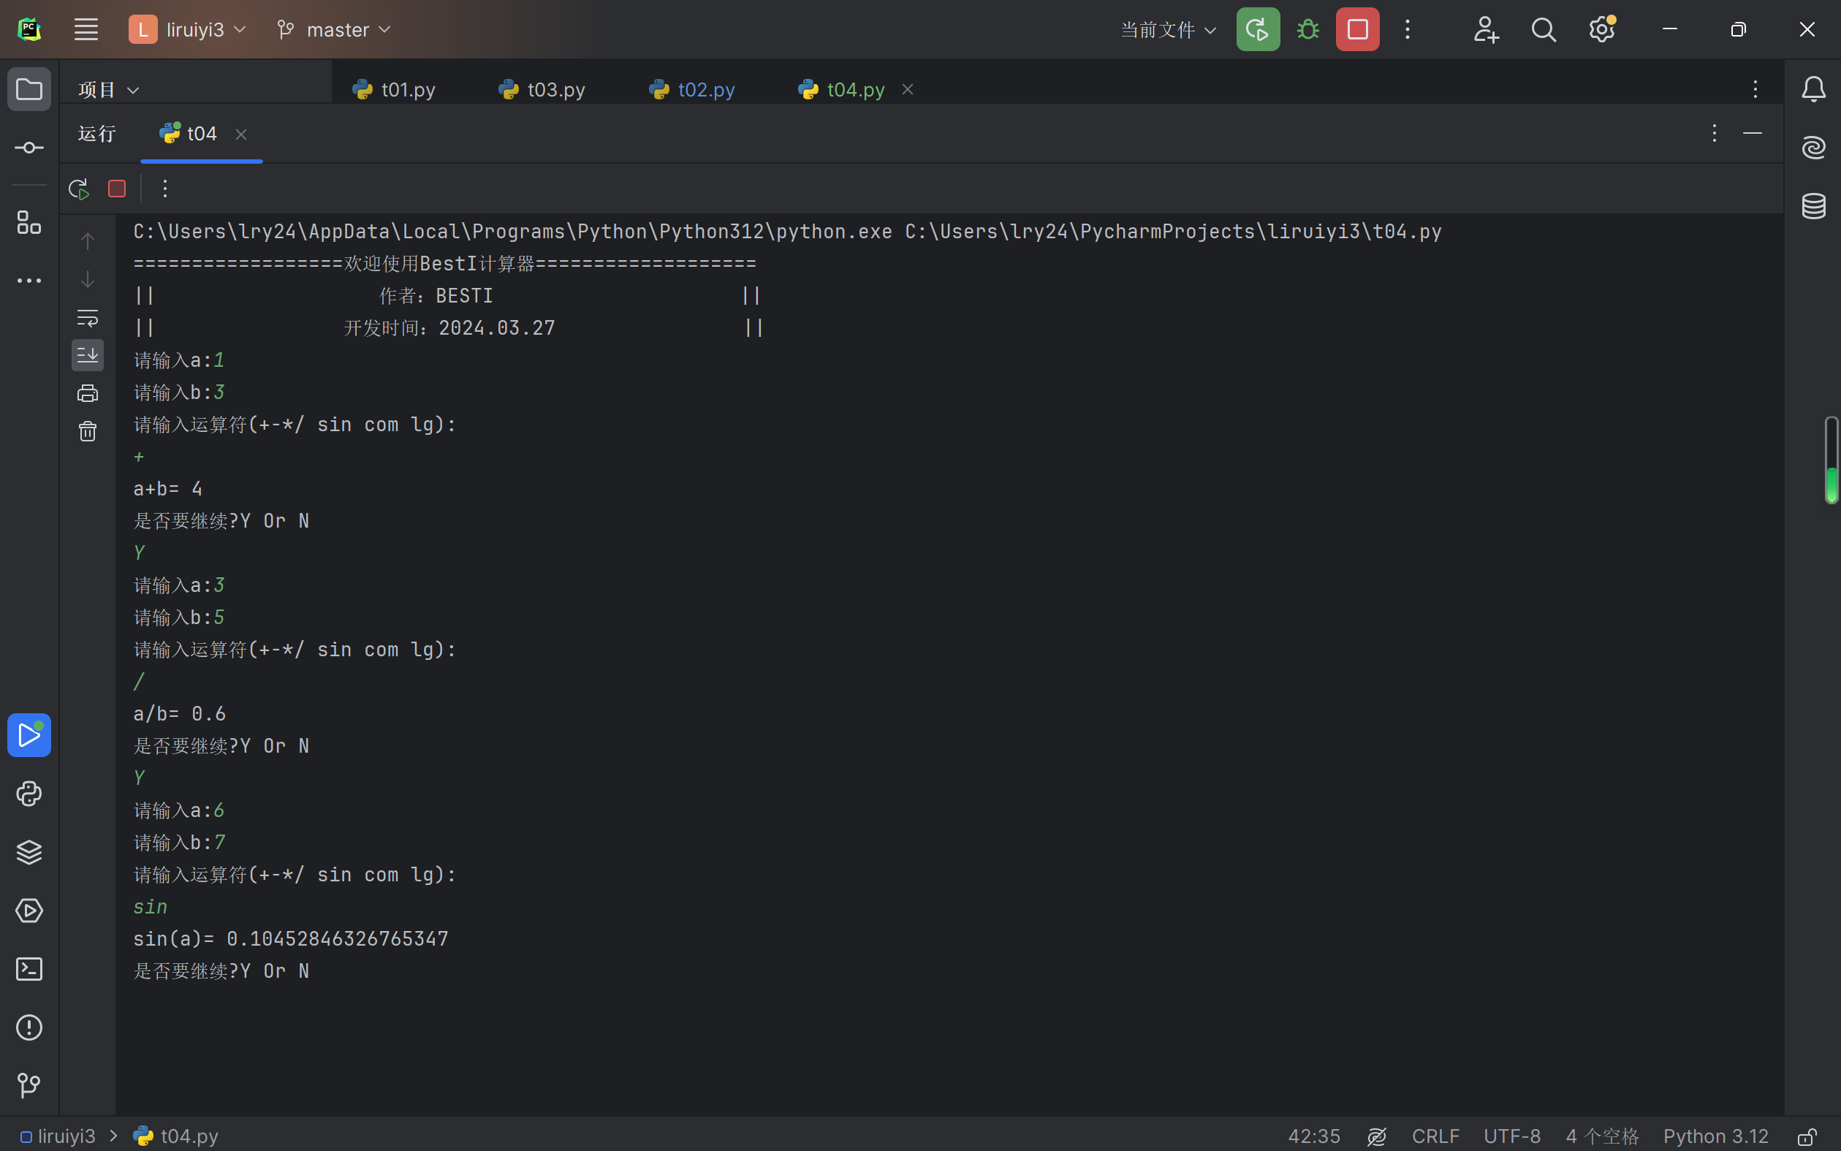The height and width of the screenshot is (1151, 1841).
Task: Toggle soft-wrap in the console
Action: click(x=88, y=317)
